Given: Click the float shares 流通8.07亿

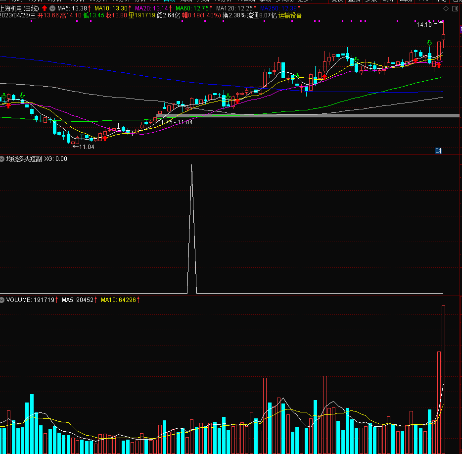Looking at the screenshot, I should (262, 15).
